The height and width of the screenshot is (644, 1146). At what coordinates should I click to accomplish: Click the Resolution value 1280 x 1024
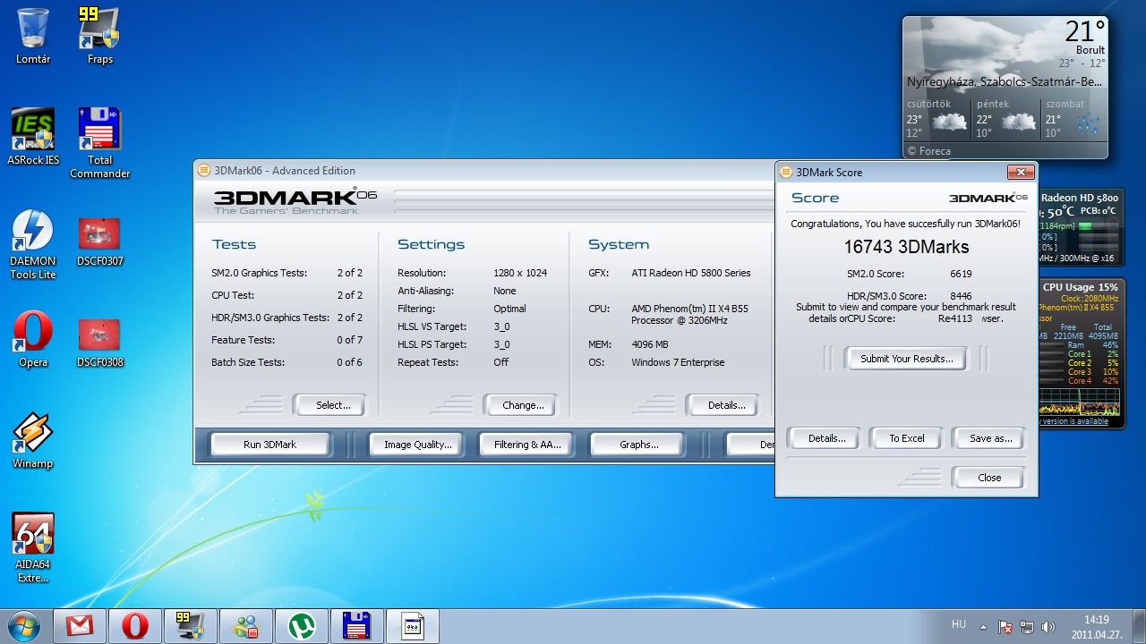click(x=520, y=273)
